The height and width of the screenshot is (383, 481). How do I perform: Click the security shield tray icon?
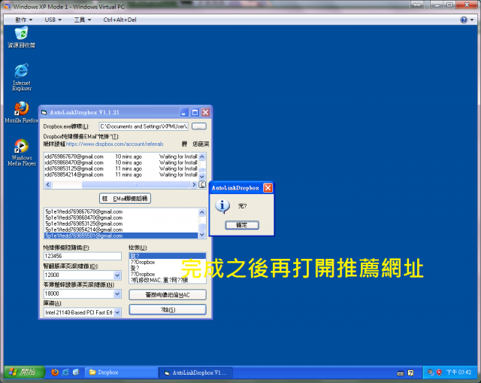439,372
